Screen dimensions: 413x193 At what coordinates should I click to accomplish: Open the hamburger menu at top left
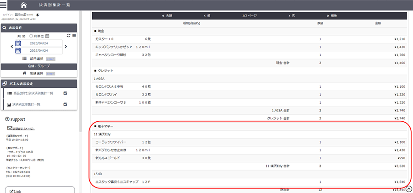click(4, 5)
